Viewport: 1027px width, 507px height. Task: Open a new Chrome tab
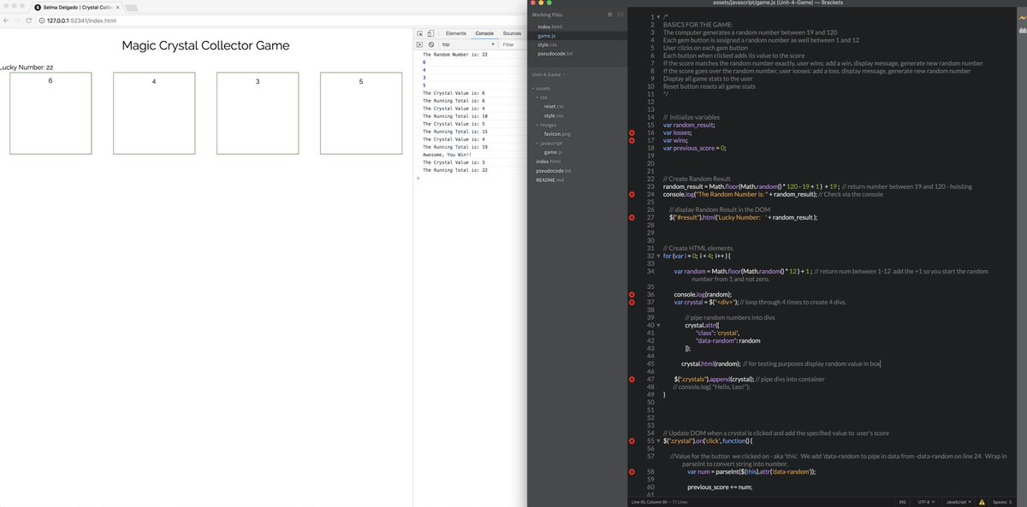tap(131, 7)
